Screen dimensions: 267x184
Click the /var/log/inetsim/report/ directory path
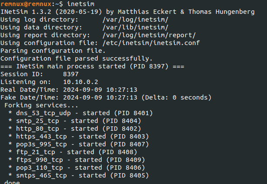click(x=149, y=35)
